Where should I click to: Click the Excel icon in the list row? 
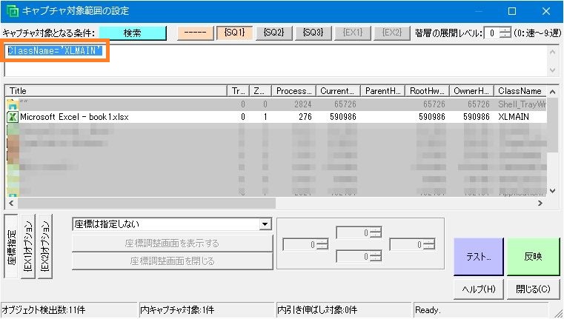pos(12,117)
